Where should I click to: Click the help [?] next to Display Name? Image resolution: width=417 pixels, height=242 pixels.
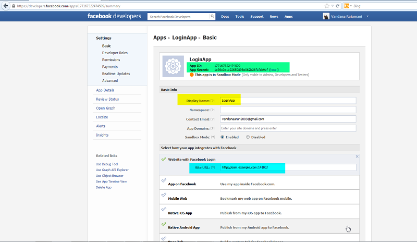coord(213,101)
